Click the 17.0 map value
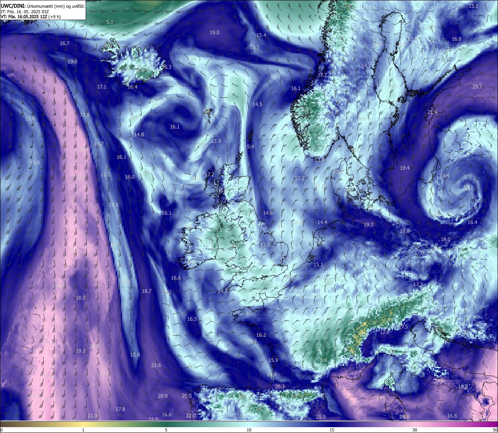The height and width of the screenshot is (433, 498). point(419,253)
